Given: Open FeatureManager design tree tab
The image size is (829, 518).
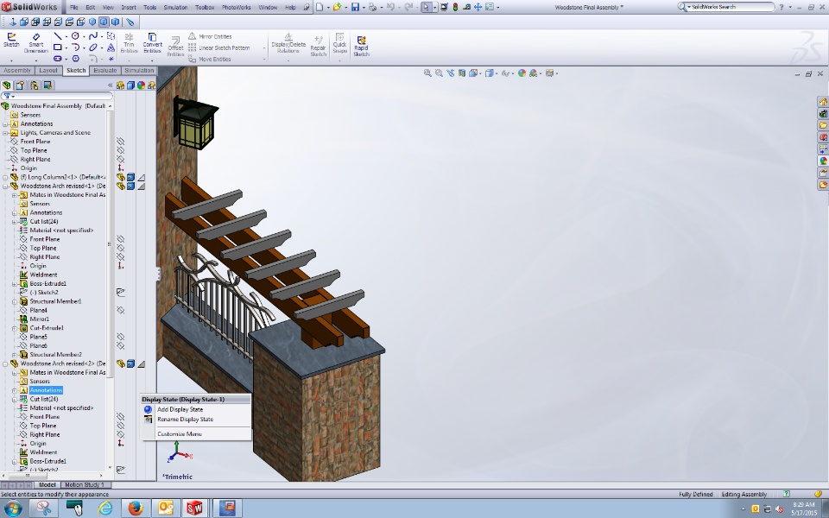Looking at the screenshot, I should click(7, 85).
